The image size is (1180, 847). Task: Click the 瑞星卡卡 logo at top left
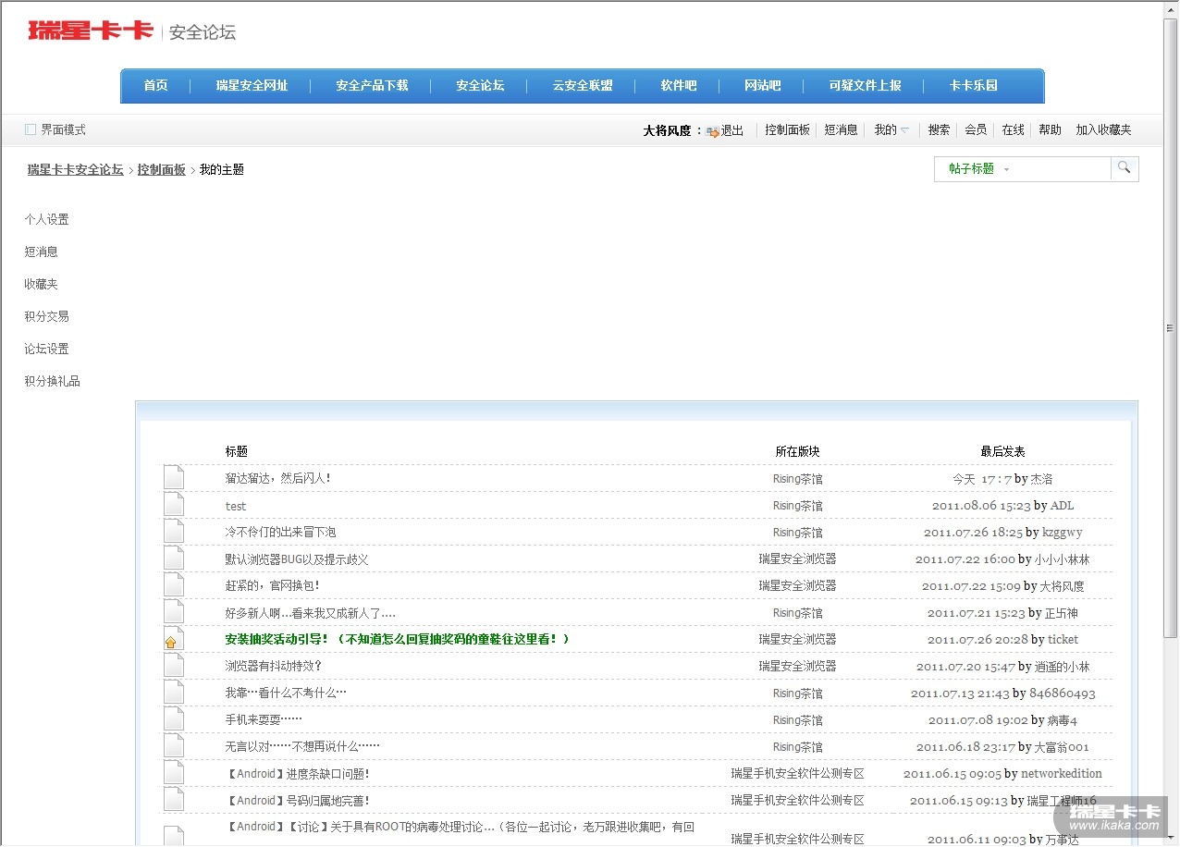pyautogui.click(x=91, y=31)
